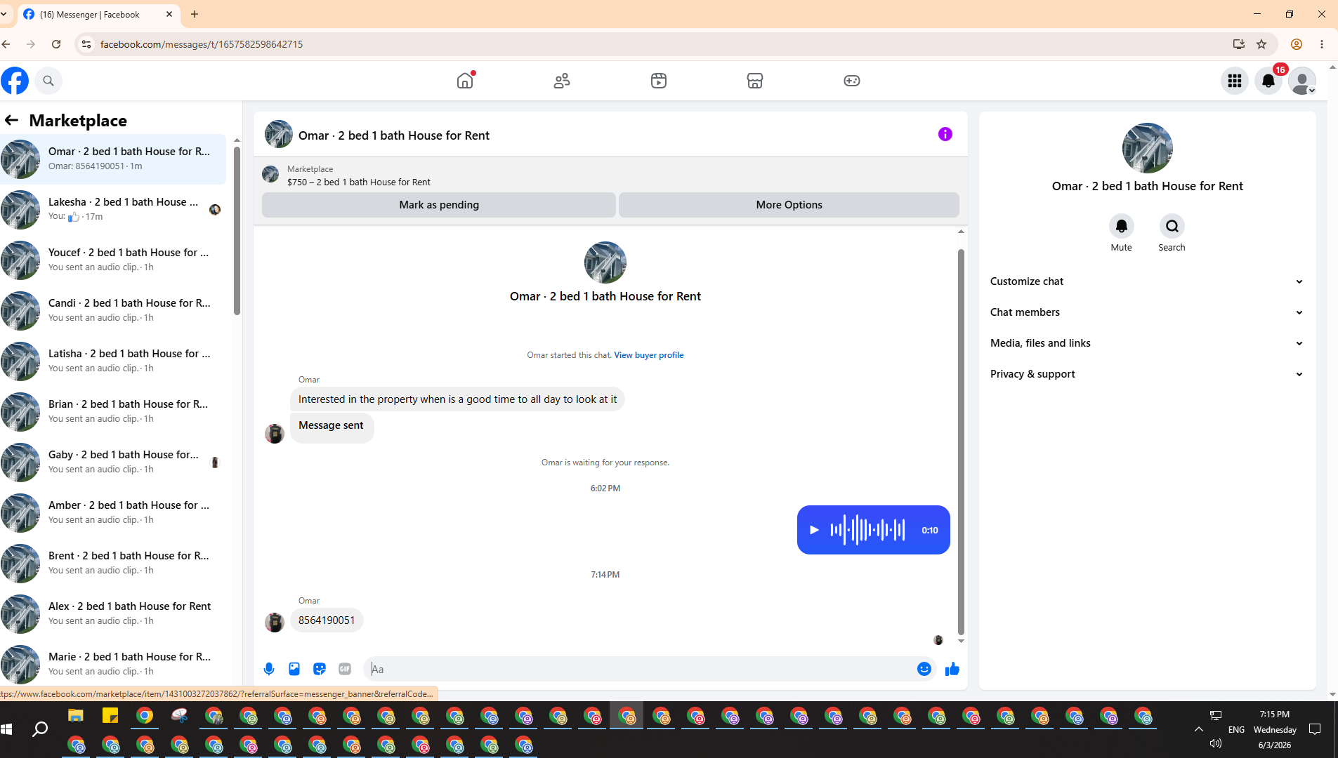
Task: Click the browser address bar URL
Action: coord(202,44)
